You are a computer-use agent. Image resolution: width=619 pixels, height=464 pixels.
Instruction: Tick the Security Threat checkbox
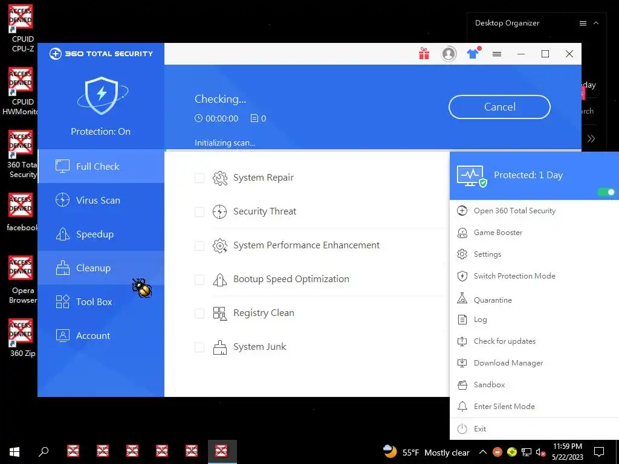pyautogui.click(x=199, y=212)
